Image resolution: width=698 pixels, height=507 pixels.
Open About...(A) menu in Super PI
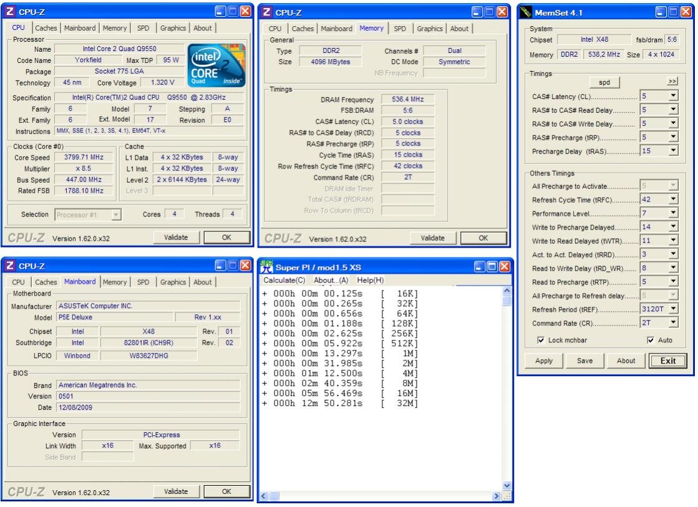(x=331, y=281)
